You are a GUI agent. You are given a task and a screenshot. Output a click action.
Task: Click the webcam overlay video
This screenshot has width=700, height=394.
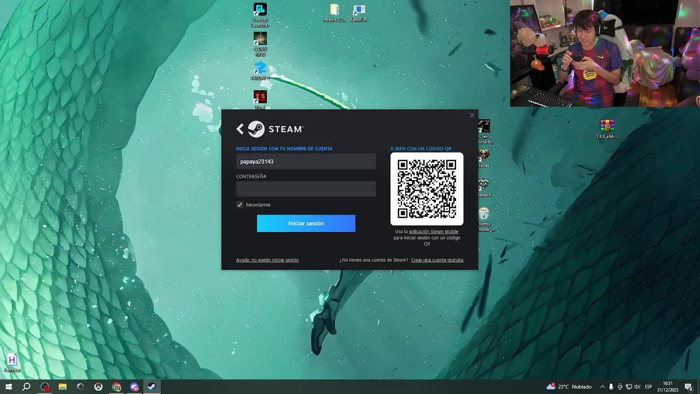pyautogui.click(x=605, y=53)
